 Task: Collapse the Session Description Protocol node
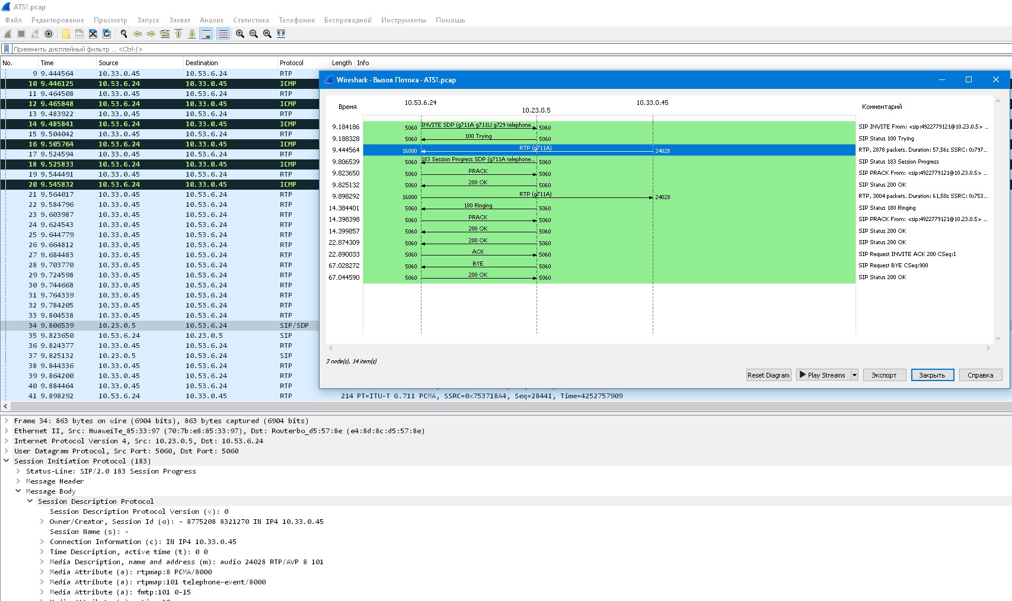tap(30, 501)
